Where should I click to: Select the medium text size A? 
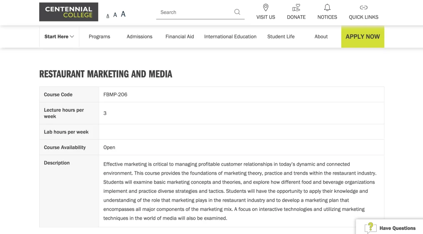pos(115,15)
